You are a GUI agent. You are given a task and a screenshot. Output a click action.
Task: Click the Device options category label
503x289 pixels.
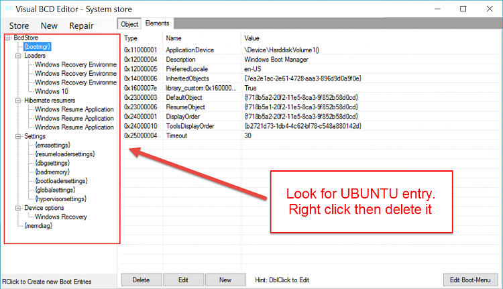[x=44, y=208]
